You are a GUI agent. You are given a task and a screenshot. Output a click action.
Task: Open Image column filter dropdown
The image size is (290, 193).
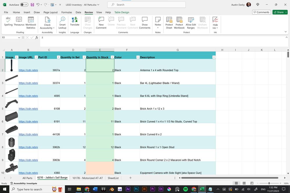[17, 57]
